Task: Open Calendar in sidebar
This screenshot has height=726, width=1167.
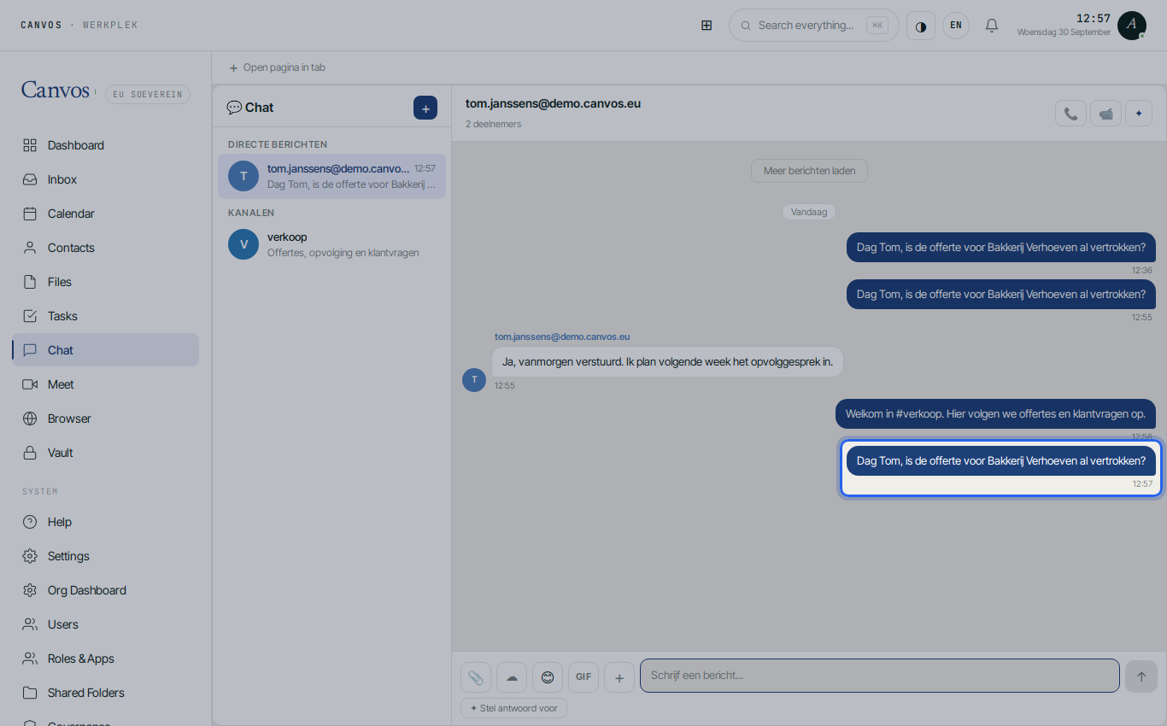Action: click(x=105, y=214)
